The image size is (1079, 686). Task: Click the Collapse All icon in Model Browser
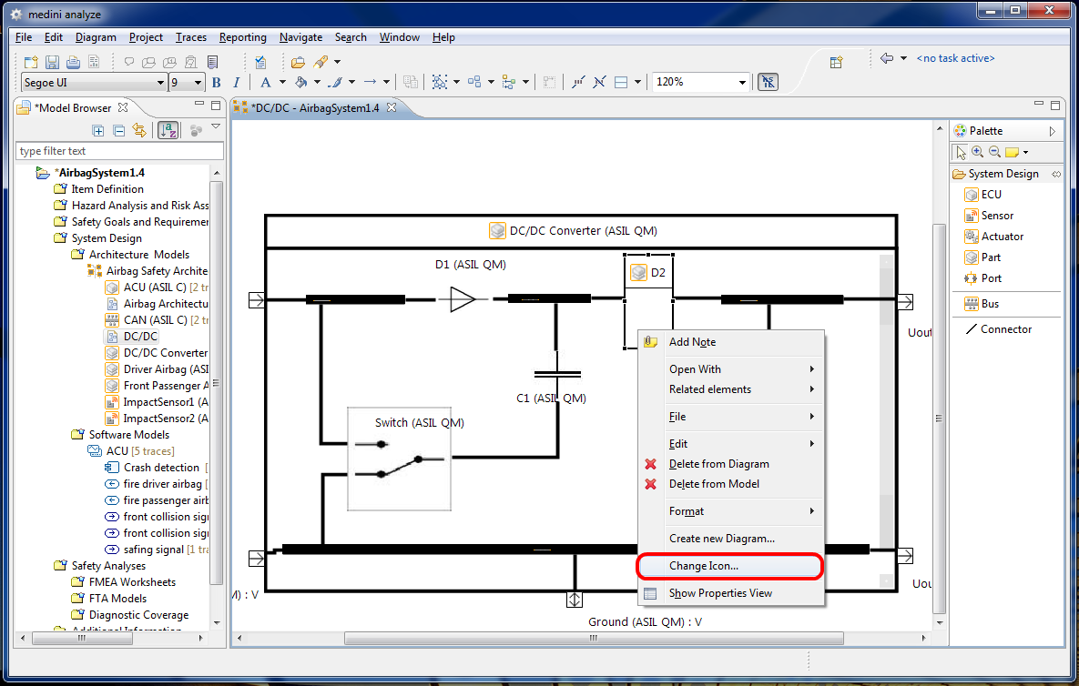(x=118, y=130)
